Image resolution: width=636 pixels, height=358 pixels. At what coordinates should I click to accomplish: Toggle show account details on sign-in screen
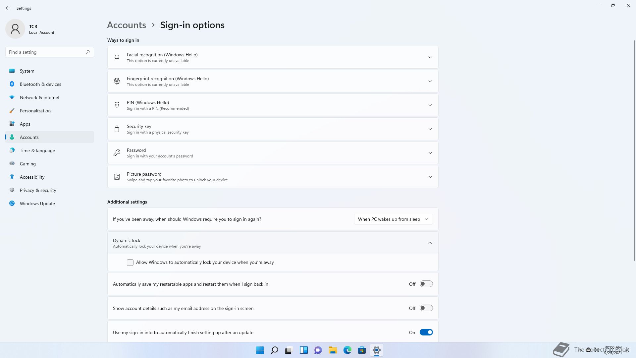point(426,308)
